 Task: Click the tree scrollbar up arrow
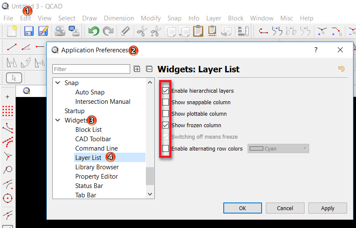(150, 83)
